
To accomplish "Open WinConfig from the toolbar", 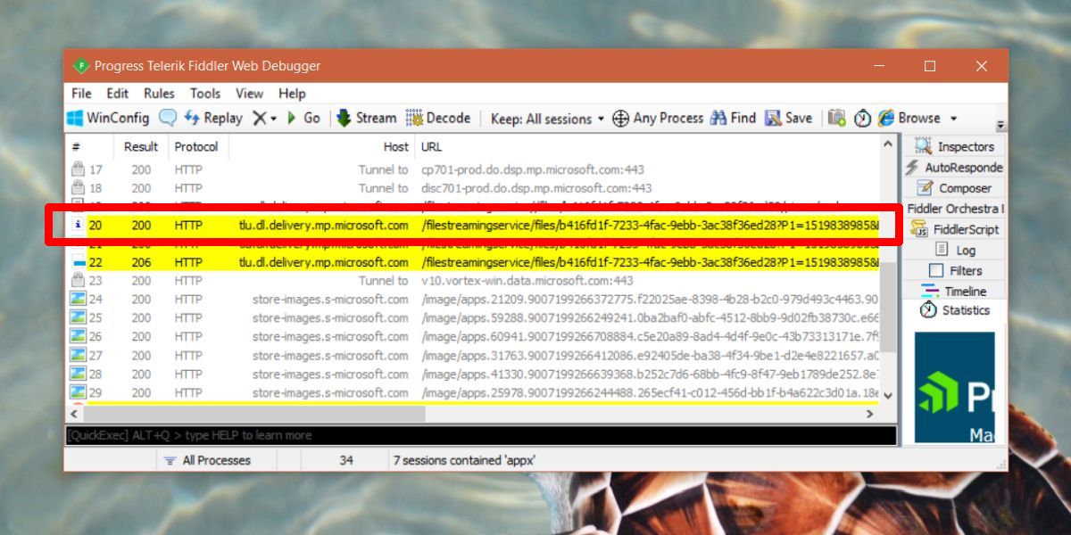I will 108,118.
